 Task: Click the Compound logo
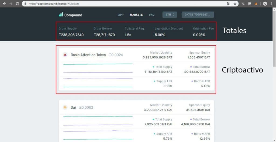coord(70,15)
